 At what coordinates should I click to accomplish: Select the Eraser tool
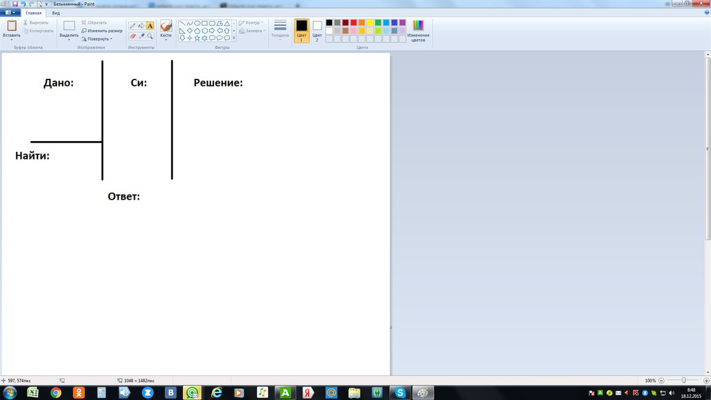(133, 36)
